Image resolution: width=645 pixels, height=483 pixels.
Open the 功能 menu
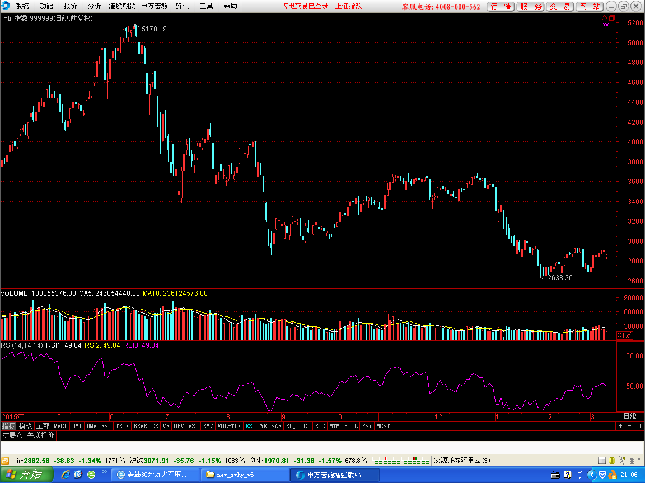[x=46, y=6]
